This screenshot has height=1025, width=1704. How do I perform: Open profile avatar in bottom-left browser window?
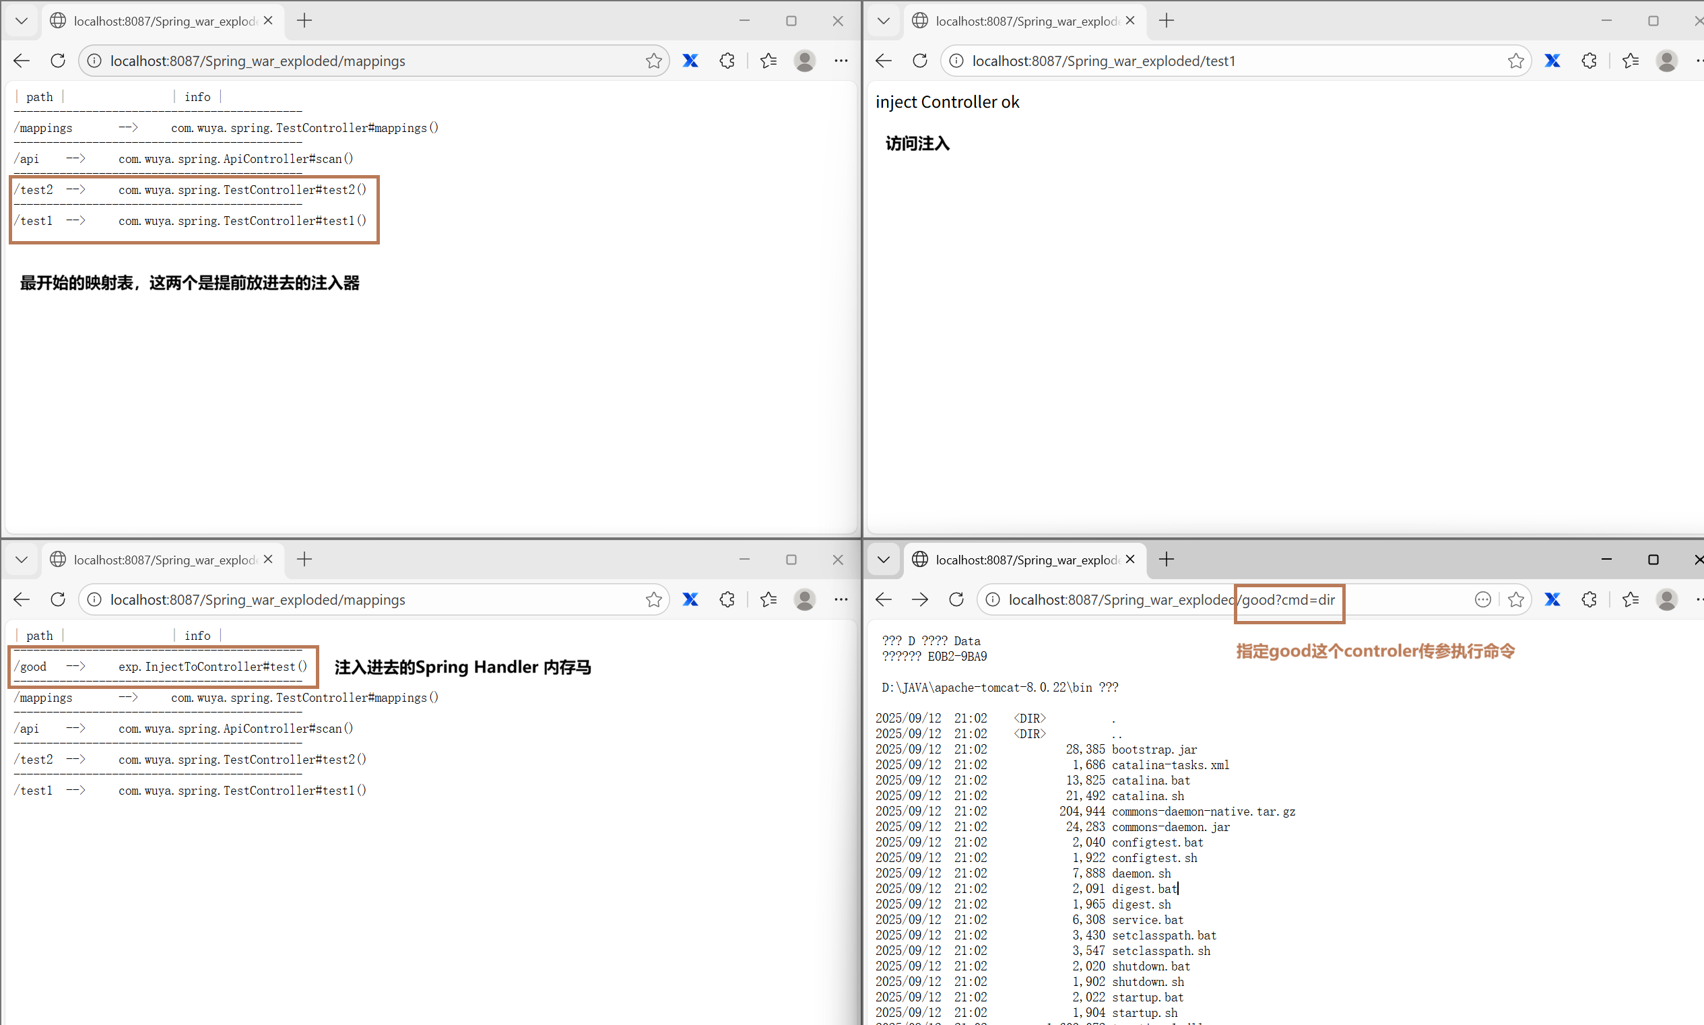tap(804, 599)
